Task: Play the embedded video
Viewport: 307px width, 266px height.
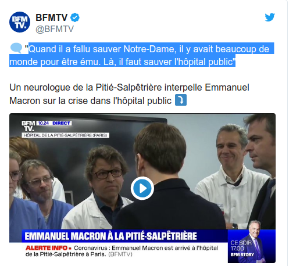Action: pyautogui.click(x=142, y=188)
